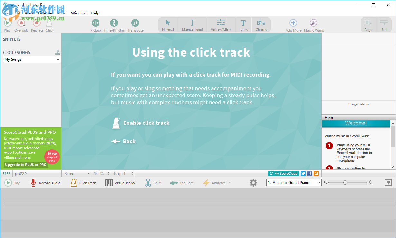Image resolution: width=396 pixels, height=238 pixels.
Task: Click the Help panel title
Action: pos(329,118)
